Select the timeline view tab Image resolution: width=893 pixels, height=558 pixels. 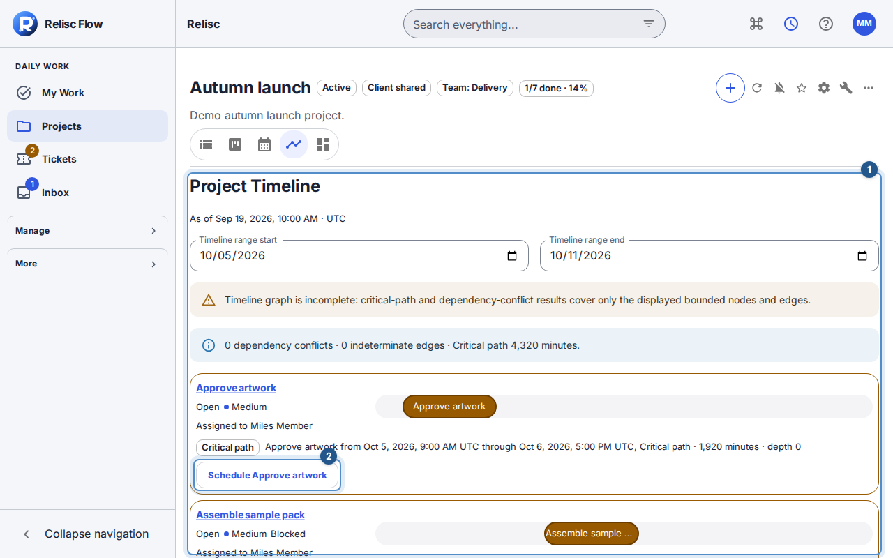point(294,144)
